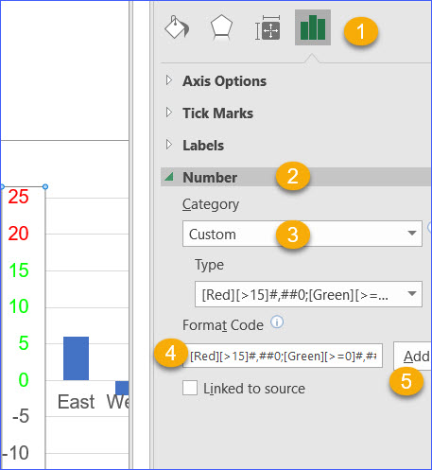Click the red 25 axis label
Image resolution: width=432 pixels, height=470 pixels.
pyautogui.click(x=18, y=197)
